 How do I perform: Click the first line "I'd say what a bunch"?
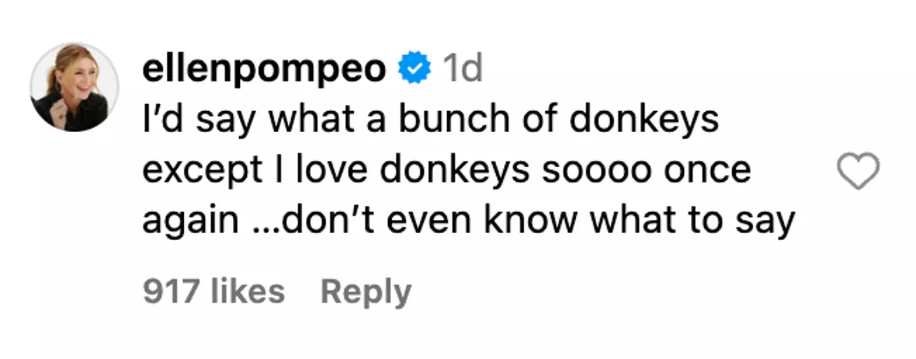(x=430, y=119)
